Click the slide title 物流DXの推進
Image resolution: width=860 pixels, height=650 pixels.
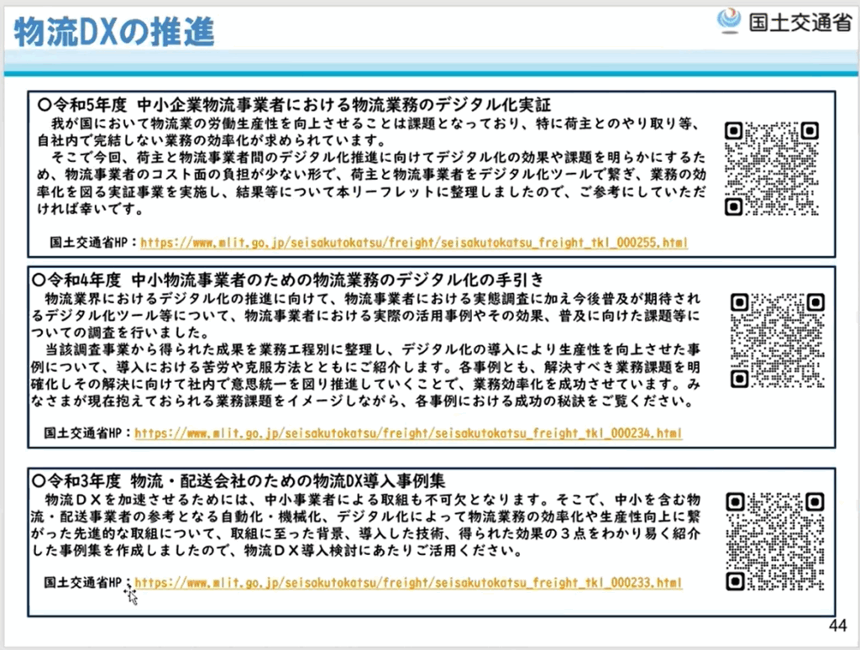coord(114,32)
